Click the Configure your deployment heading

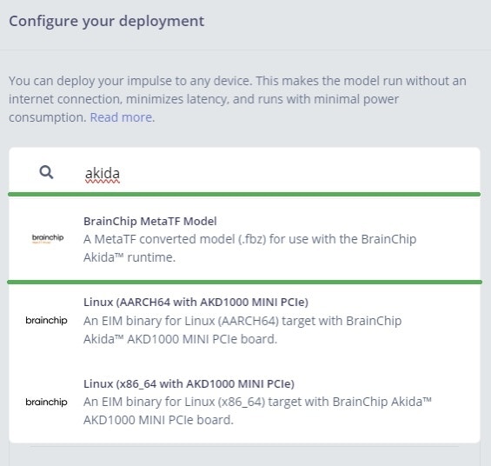click(107, 21)
